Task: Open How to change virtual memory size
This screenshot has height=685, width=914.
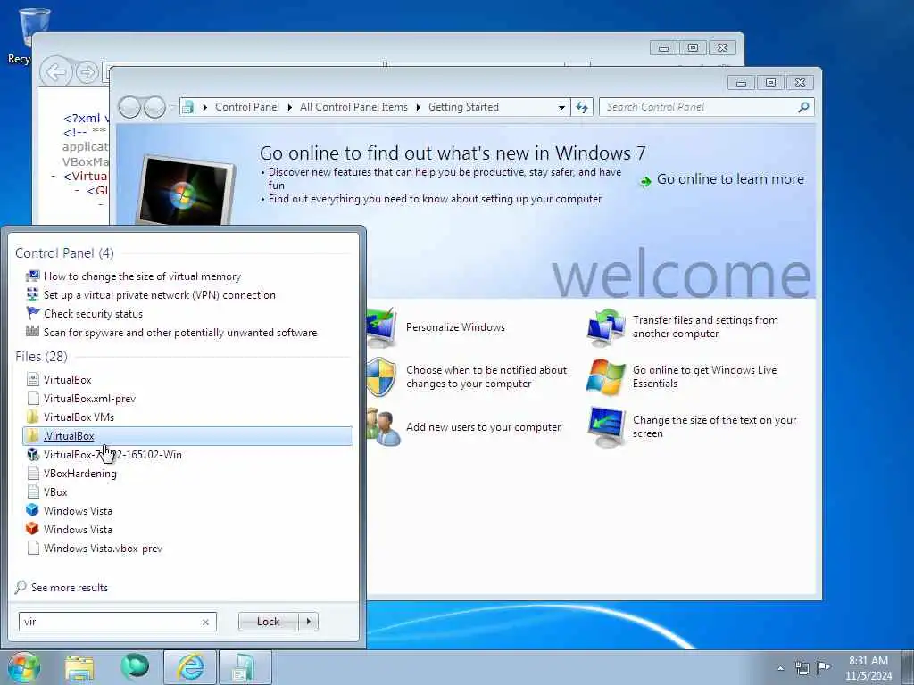Action: click(x=142, y=276)
